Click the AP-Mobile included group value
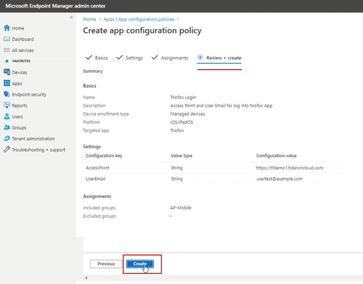 (x=181, y=208)
